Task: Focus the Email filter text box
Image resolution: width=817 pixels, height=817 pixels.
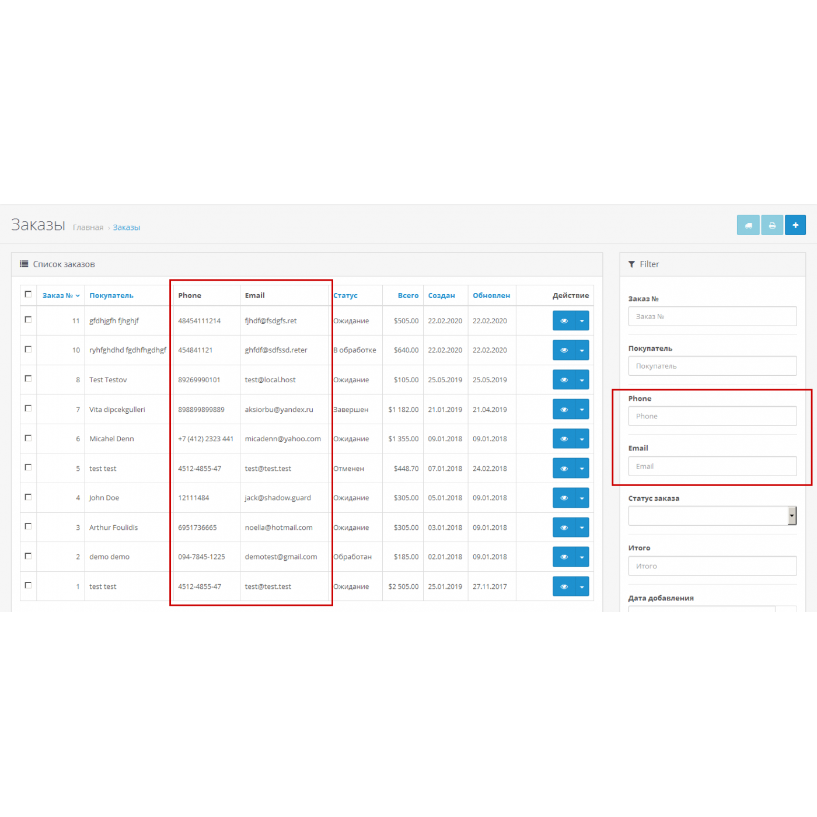Action: [712, 466]
